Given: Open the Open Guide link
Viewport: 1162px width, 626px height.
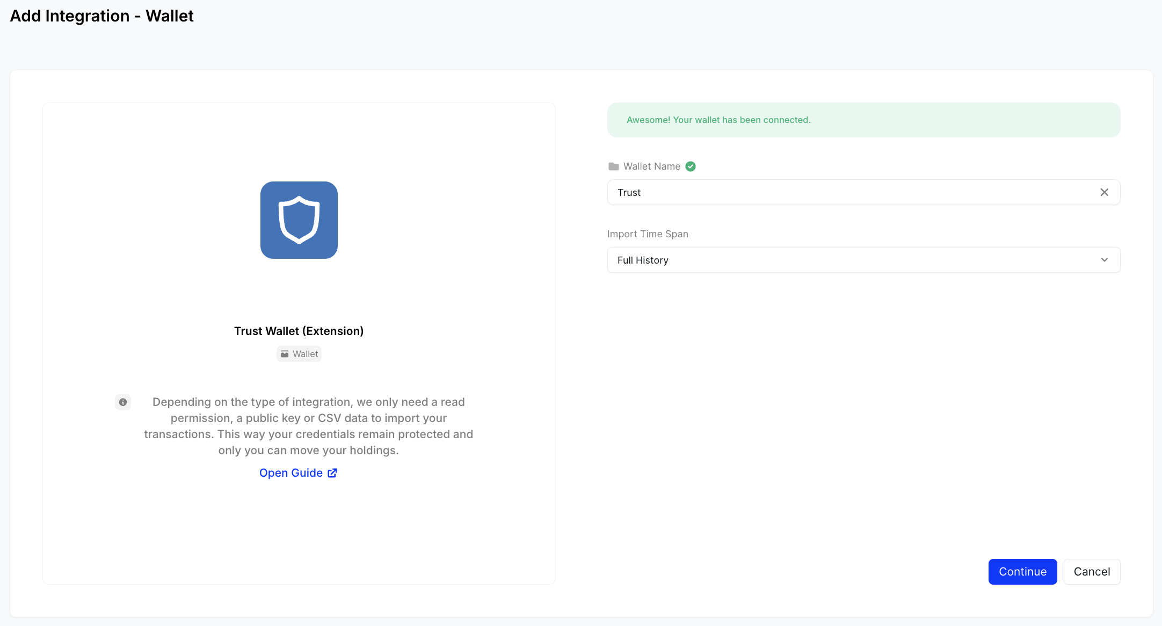Looking at the screenshot, I should [x=298, y=473].
